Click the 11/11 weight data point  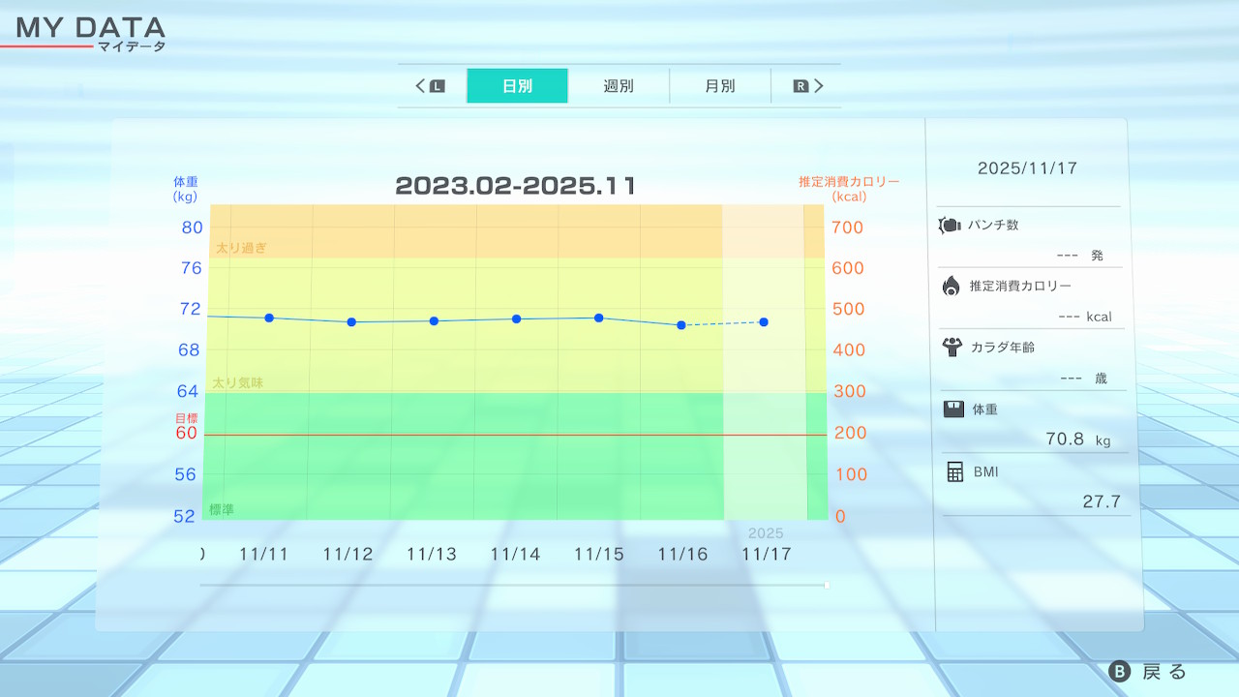click(x=269, y=318)
